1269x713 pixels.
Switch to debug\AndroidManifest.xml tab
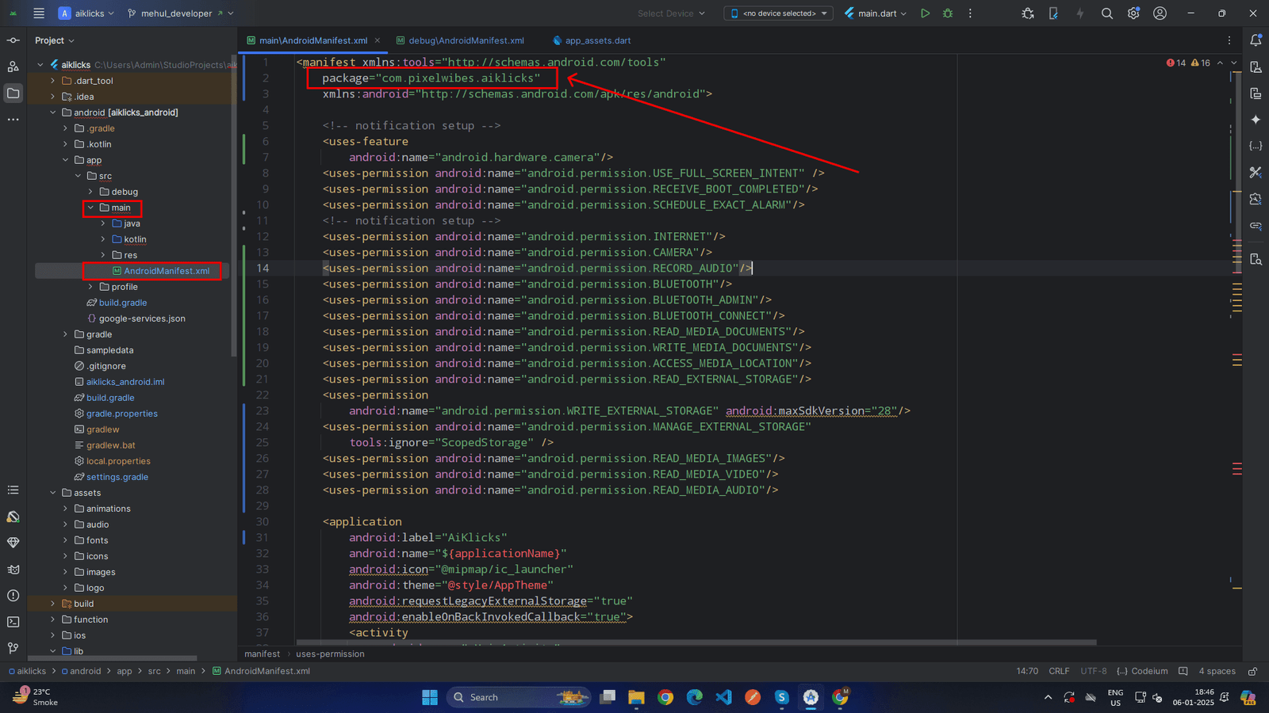click(x=466, y=40)
